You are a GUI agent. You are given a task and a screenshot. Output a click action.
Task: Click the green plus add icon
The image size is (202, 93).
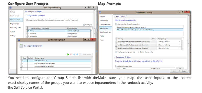pos(68,54)
